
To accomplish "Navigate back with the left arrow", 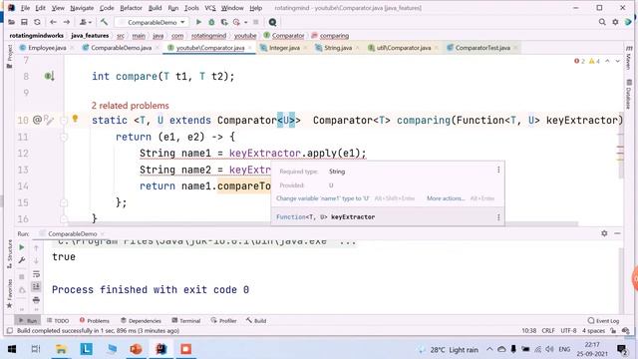I will [53, 22].
